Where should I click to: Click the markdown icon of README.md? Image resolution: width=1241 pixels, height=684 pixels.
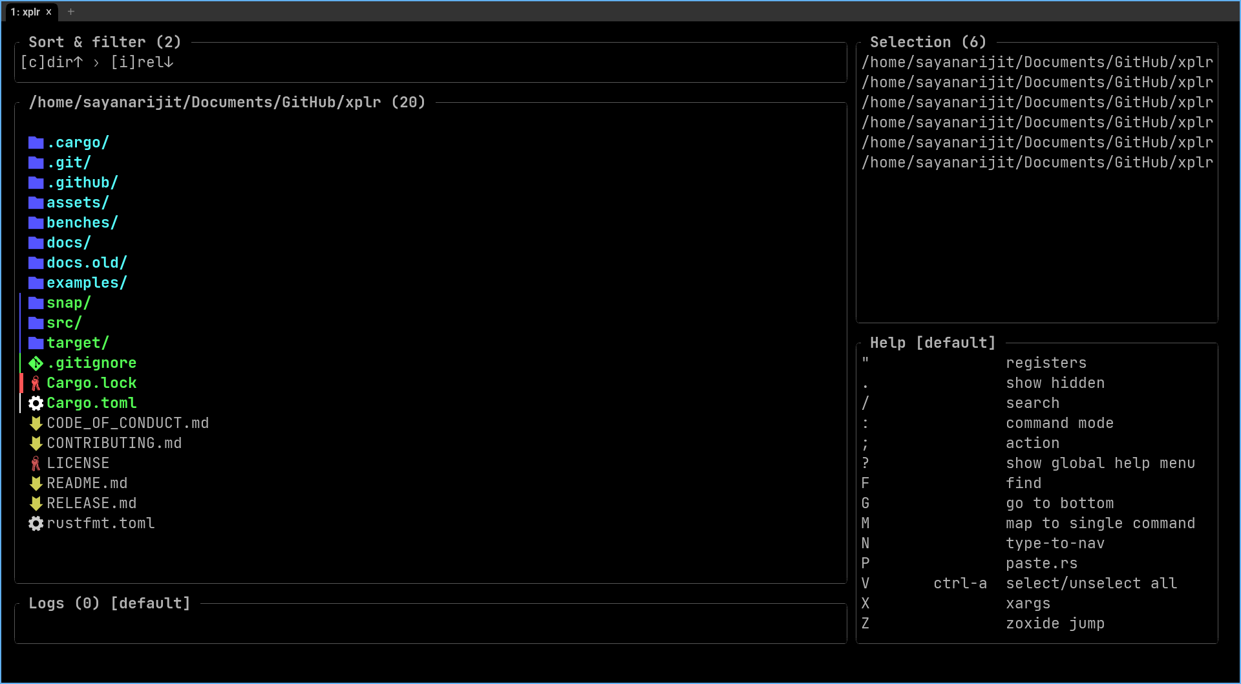(36, 484)
